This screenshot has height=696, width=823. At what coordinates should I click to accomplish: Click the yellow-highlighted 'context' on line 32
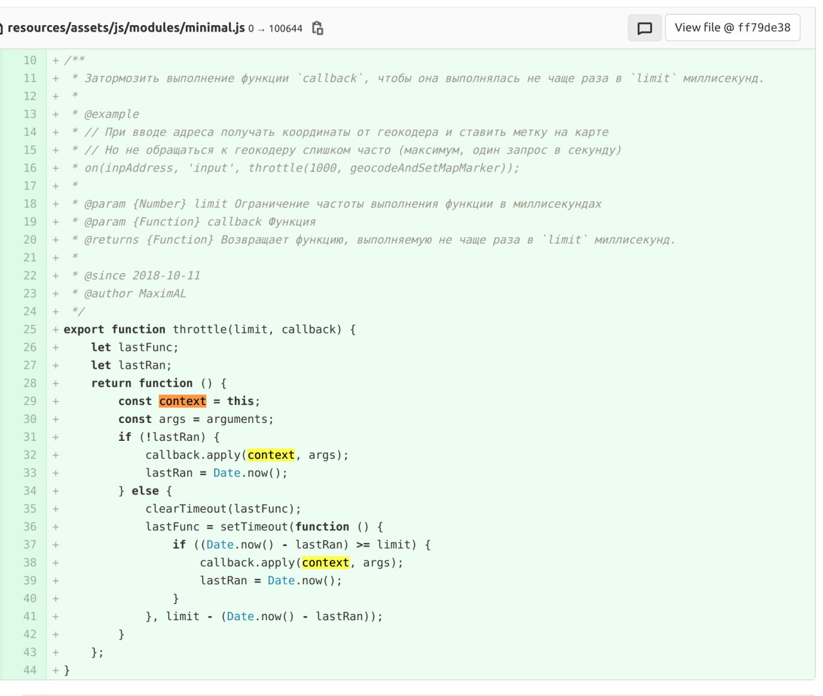pyautogui.click(x=271, y=455)
